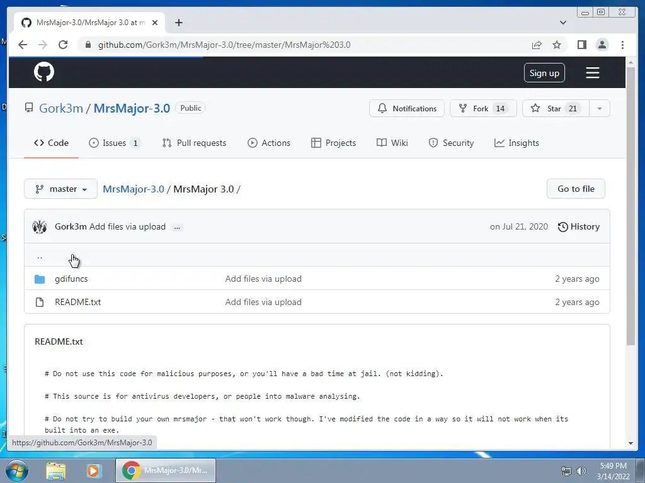Screen dimensions: 645x483
Task: View the Security tab
Action: 451,143
